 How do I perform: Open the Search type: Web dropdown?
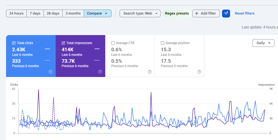tap(140, 13)
